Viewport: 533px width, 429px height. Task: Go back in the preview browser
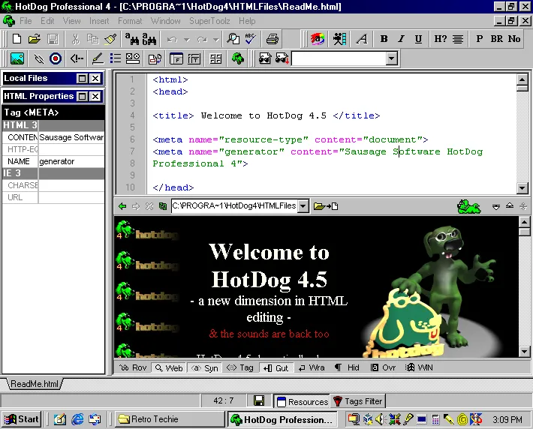pos(122,206)
